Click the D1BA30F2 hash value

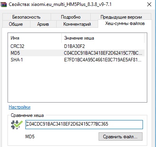tap(74, 46)
